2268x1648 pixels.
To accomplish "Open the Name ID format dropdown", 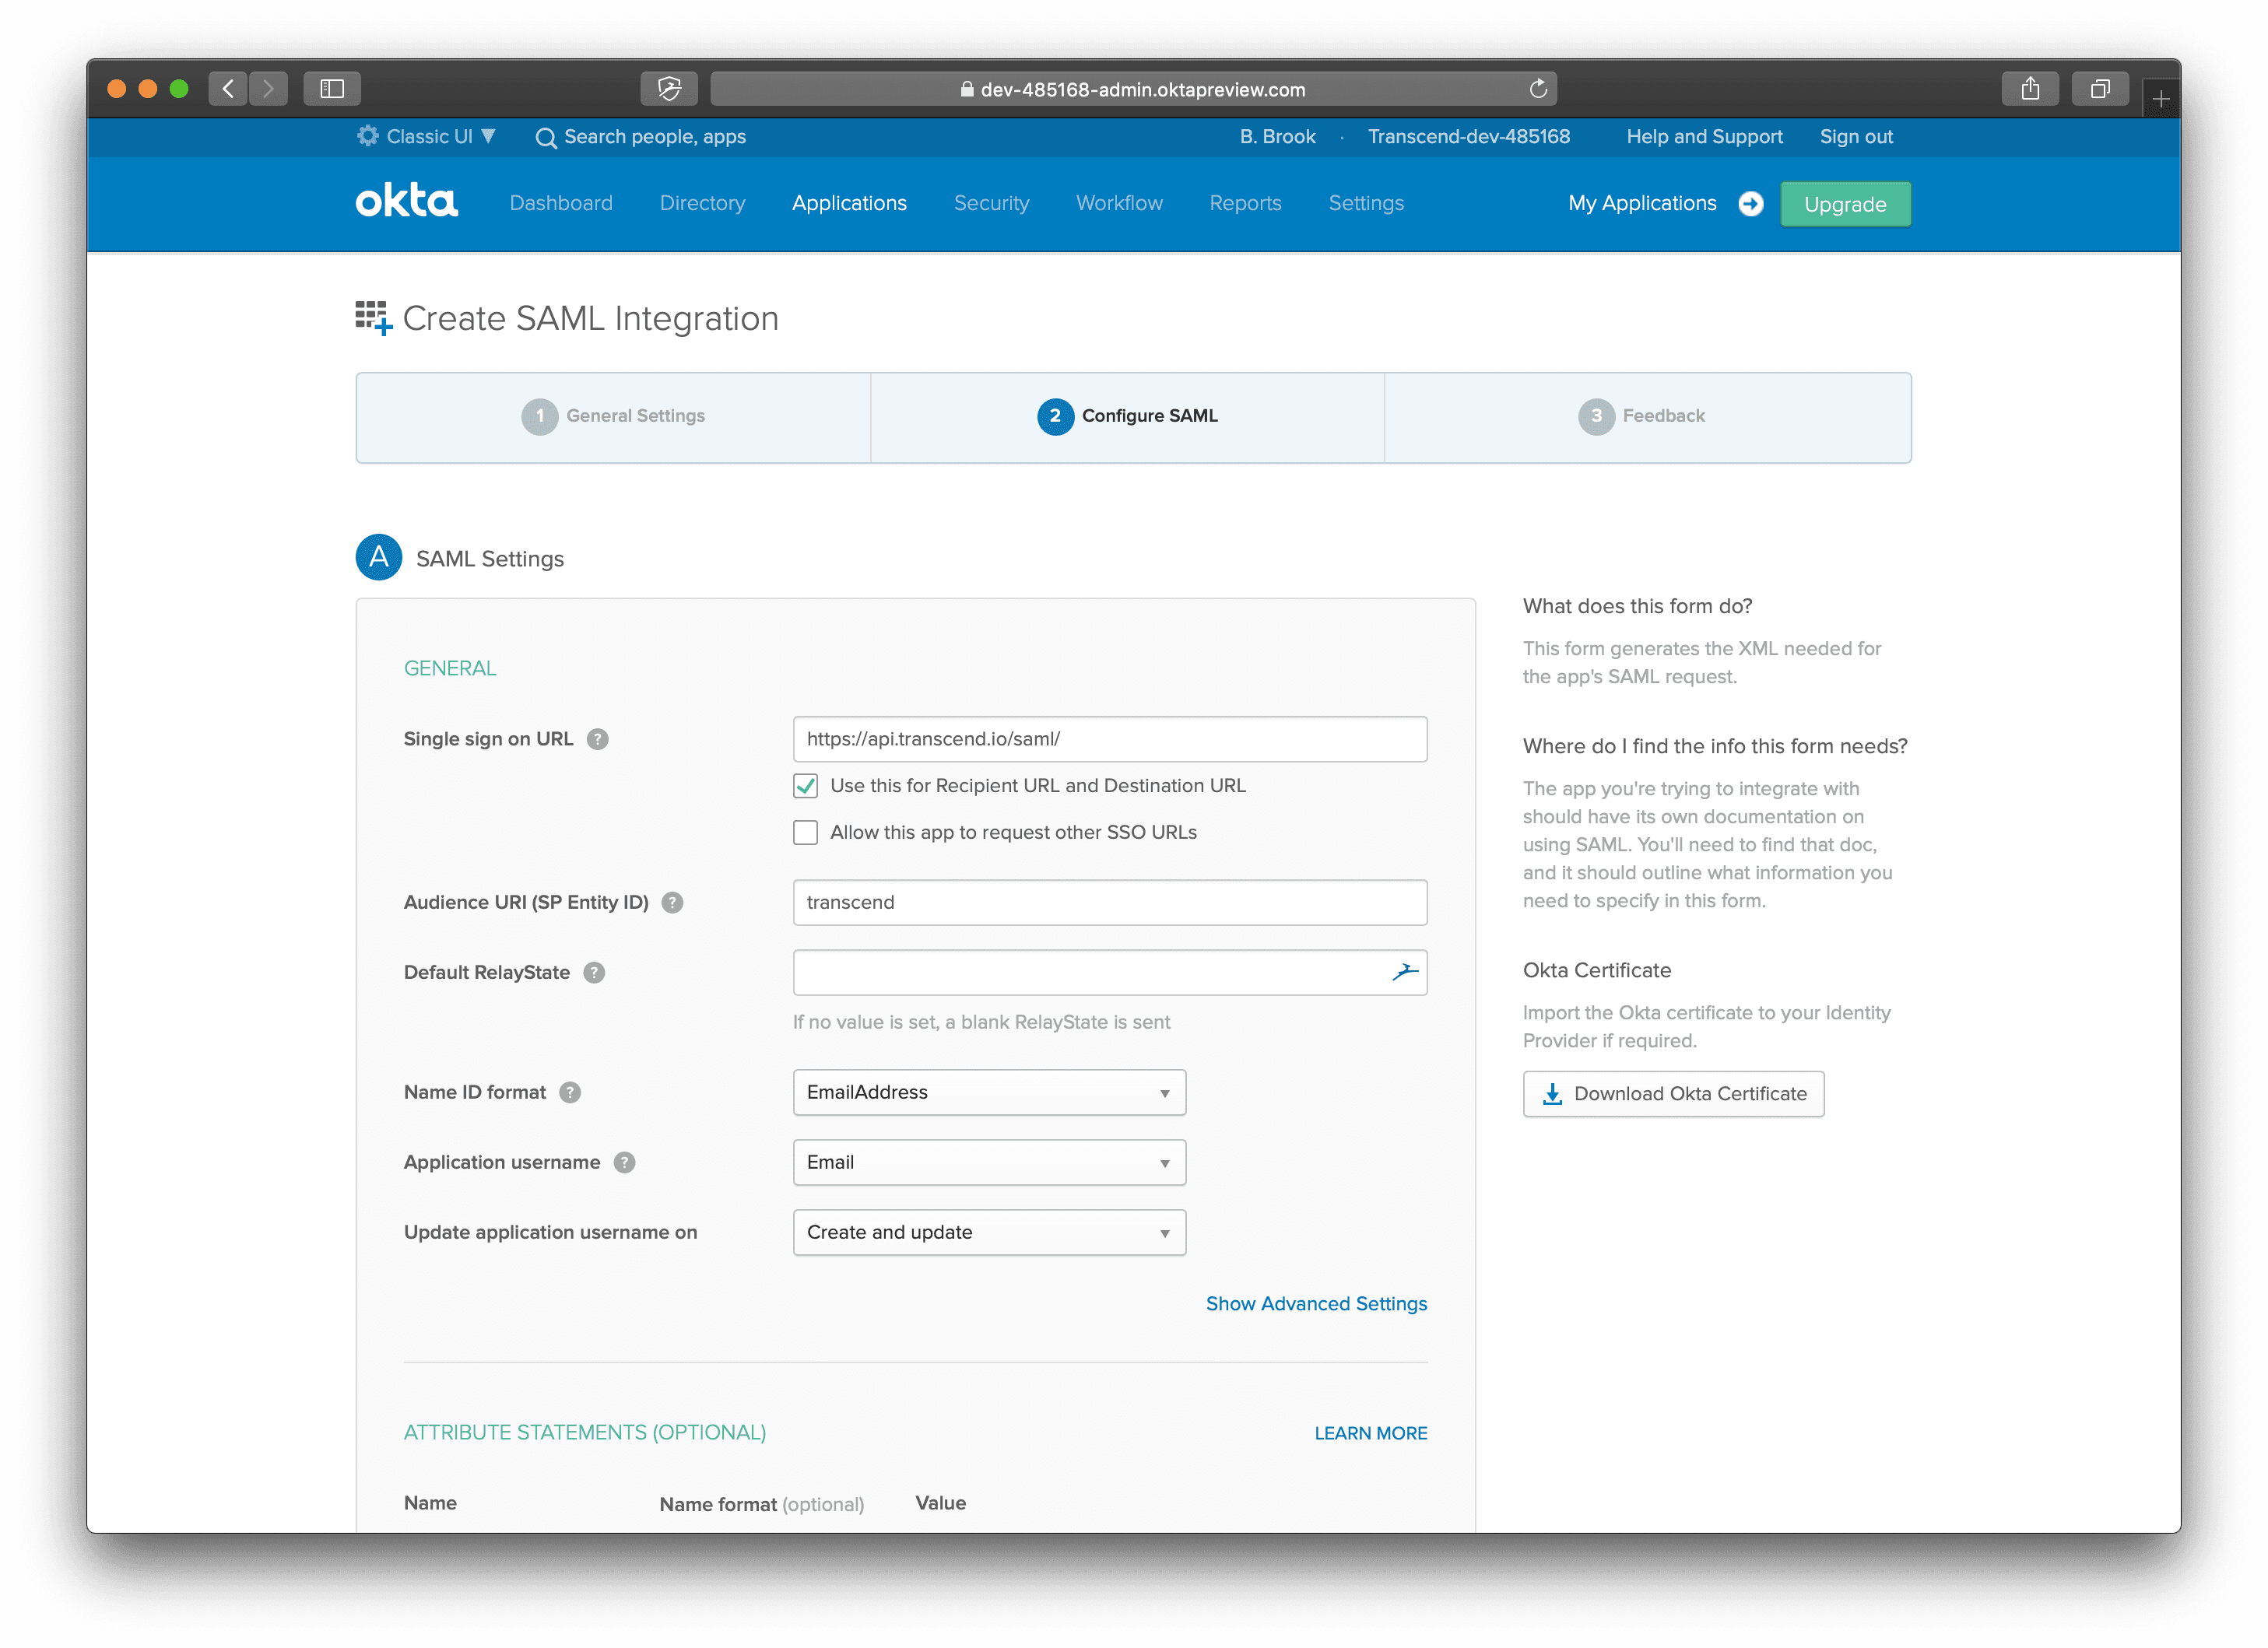I will (x=988, y=1092).
